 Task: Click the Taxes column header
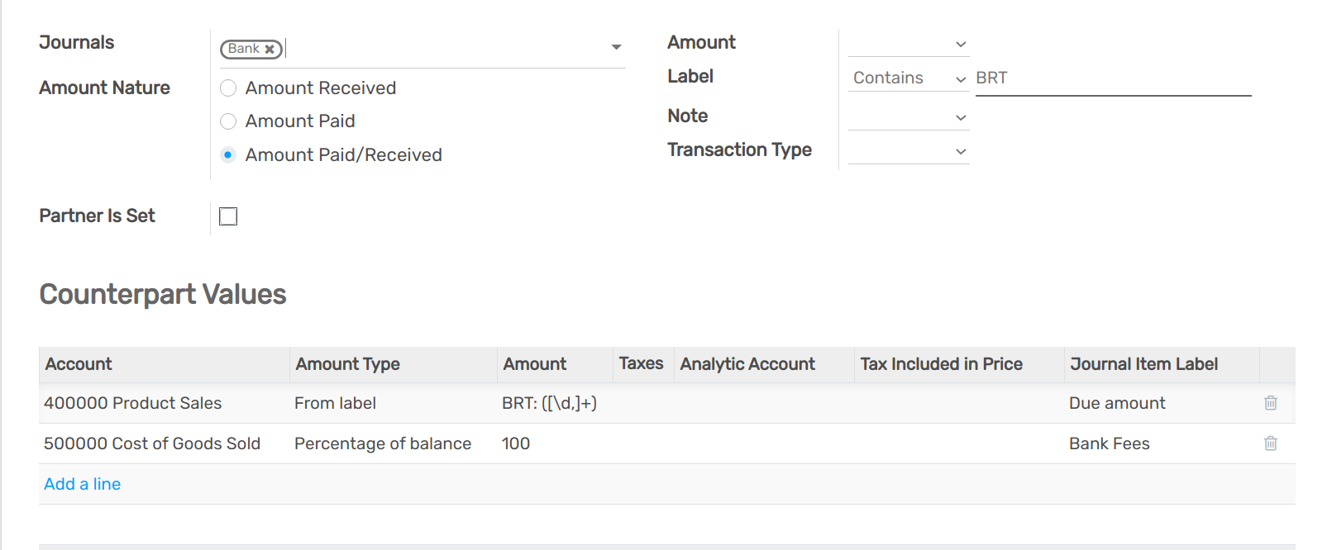[x=642, y=364]
